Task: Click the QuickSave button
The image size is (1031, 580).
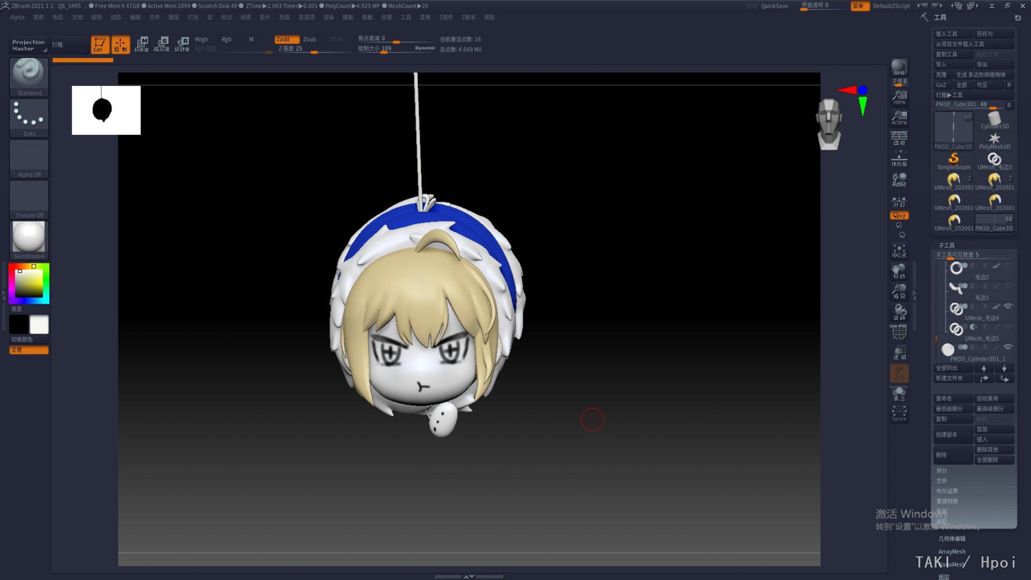Action: (x=774, y=6)
